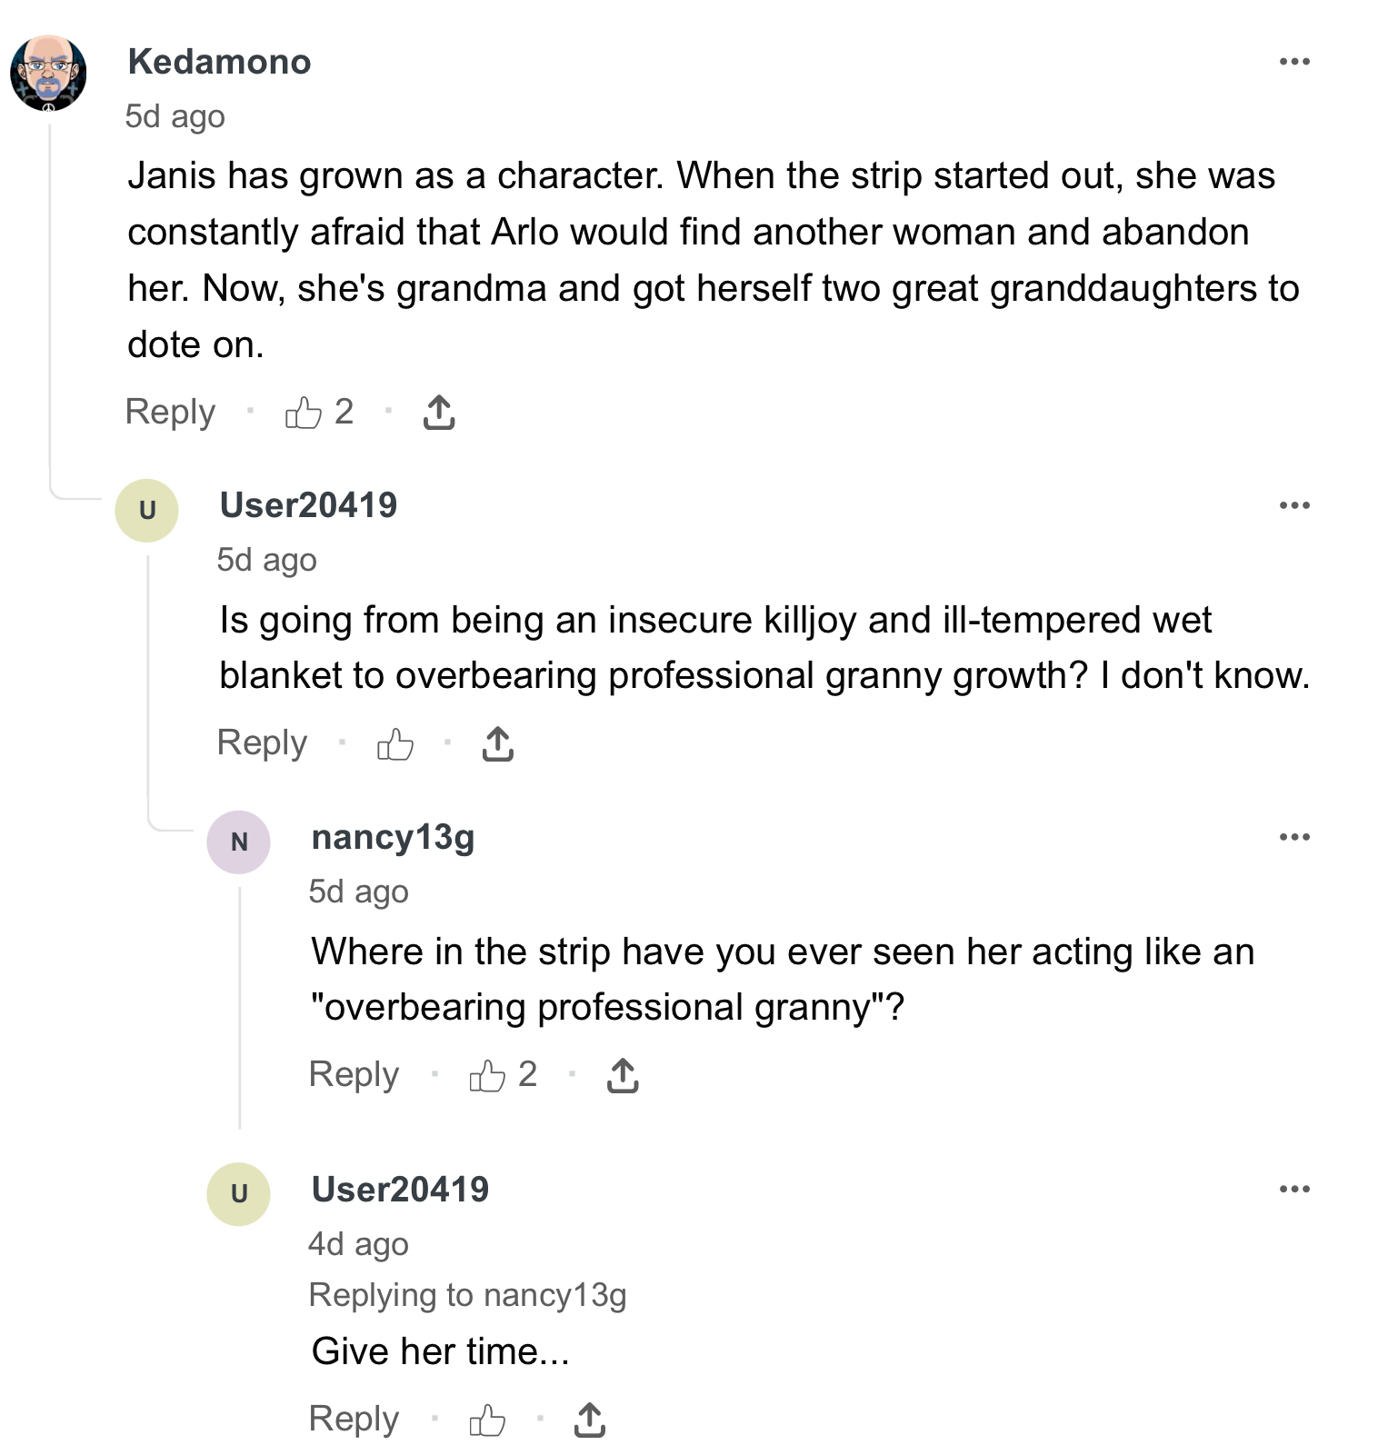The height and width of the screenshot is (1455, 1388).
Task: Open nancy13g's profile via username
Action: pos(393,838)
